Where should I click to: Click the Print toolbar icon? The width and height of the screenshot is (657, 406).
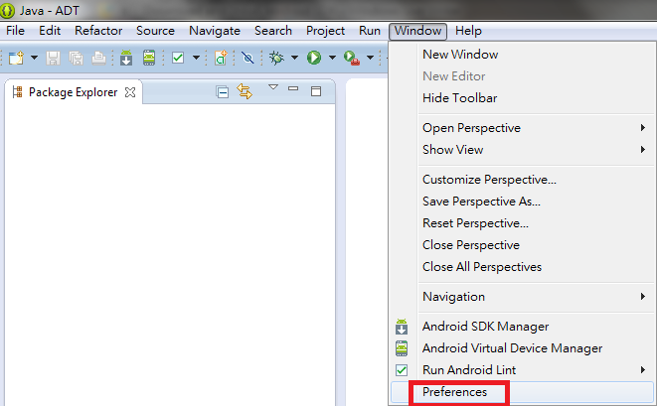coord(98,58)
